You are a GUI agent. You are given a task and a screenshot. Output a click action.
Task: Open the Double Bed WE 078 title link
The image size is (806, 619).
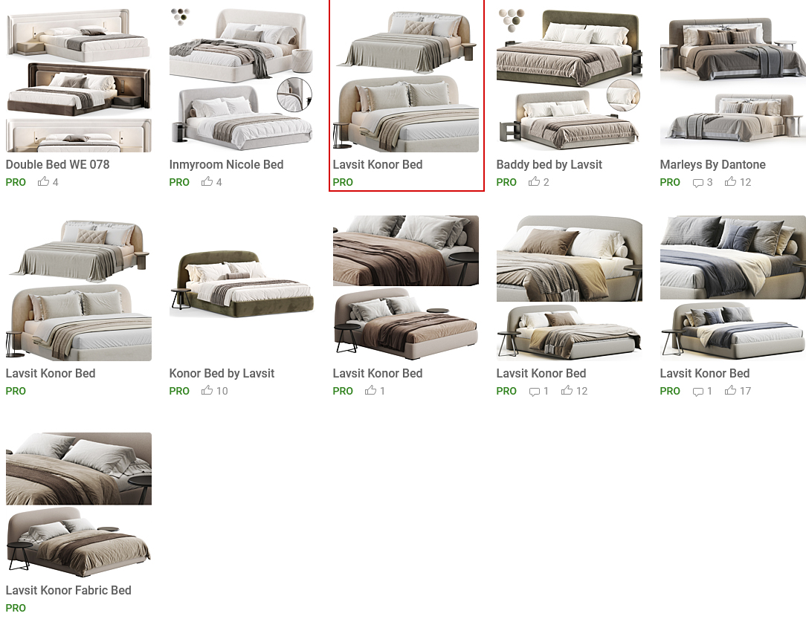(57, 164)
